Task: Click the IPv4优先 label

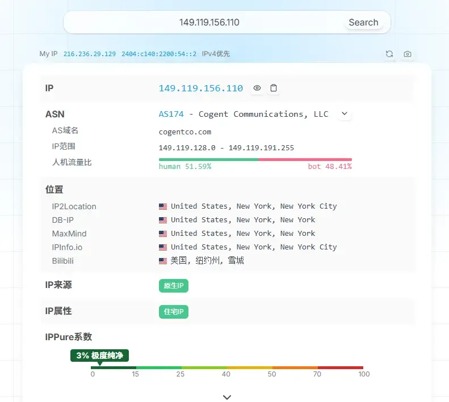Action: 216,54
